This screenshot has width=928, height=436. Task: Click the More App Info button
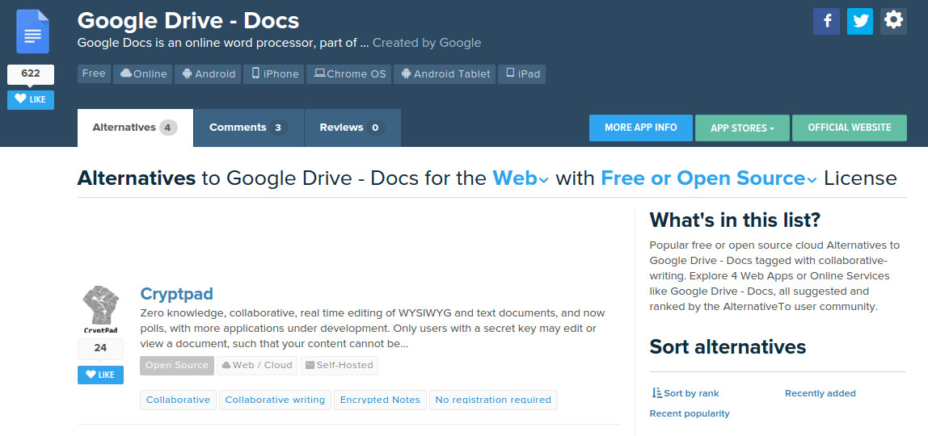click(x=640, y=128)
